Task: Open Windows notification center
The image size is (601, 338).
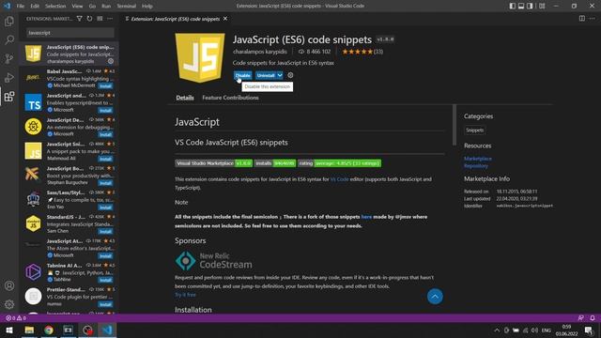Action: tap(589, 330)
